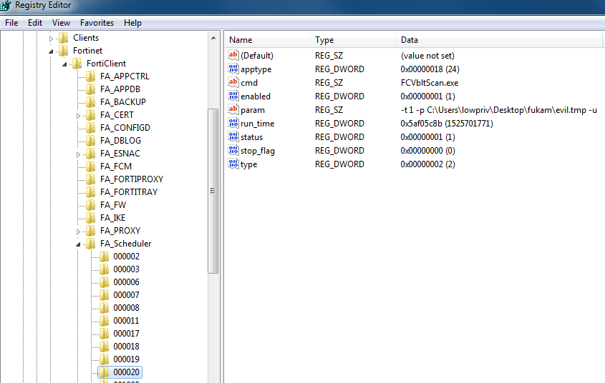The image size is (605, 383).
Task: Click the (Default) string value icon
Action: (x=233, y=56)
